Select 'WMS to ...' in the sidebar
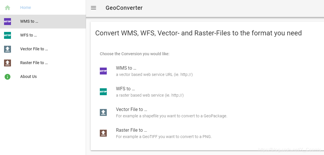Screen dimensions: 324x155 pos(43,21)
